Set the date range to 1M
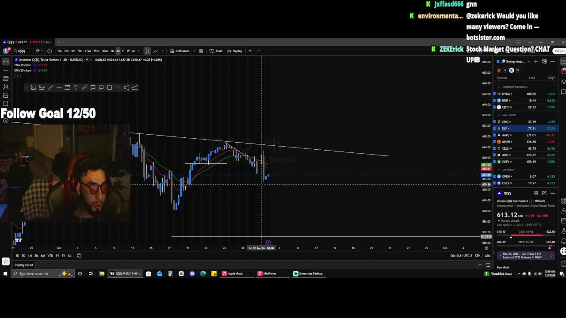This screenshot has height=318, width=566. (30, 256)
